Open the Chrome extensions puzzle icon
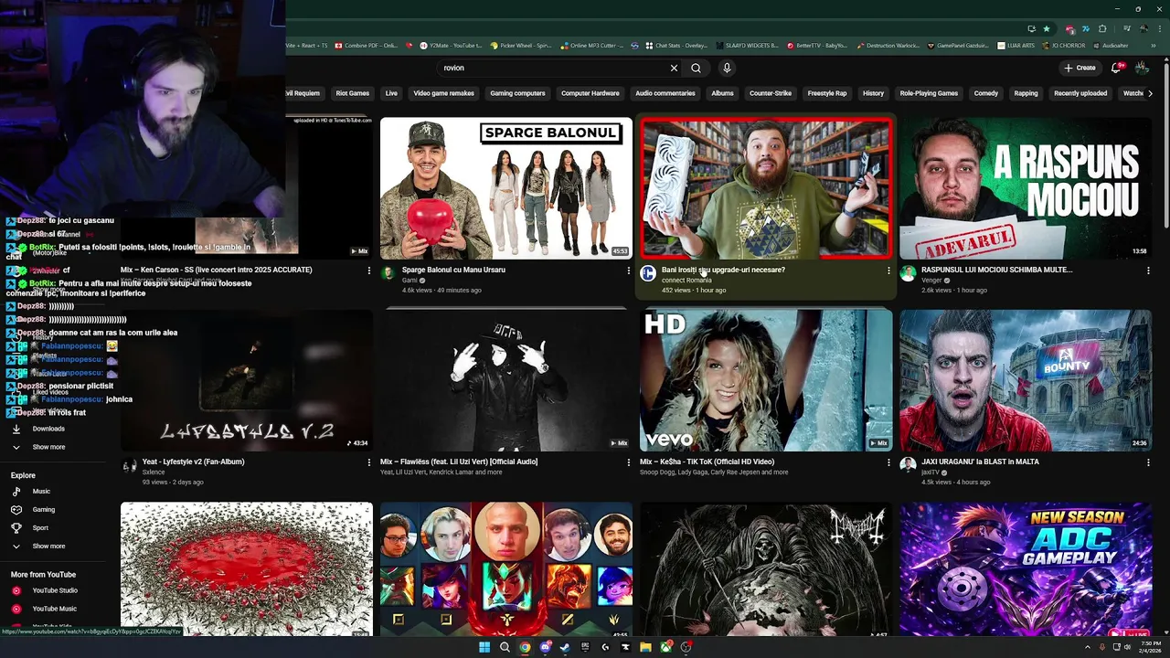 (1102, 28)
